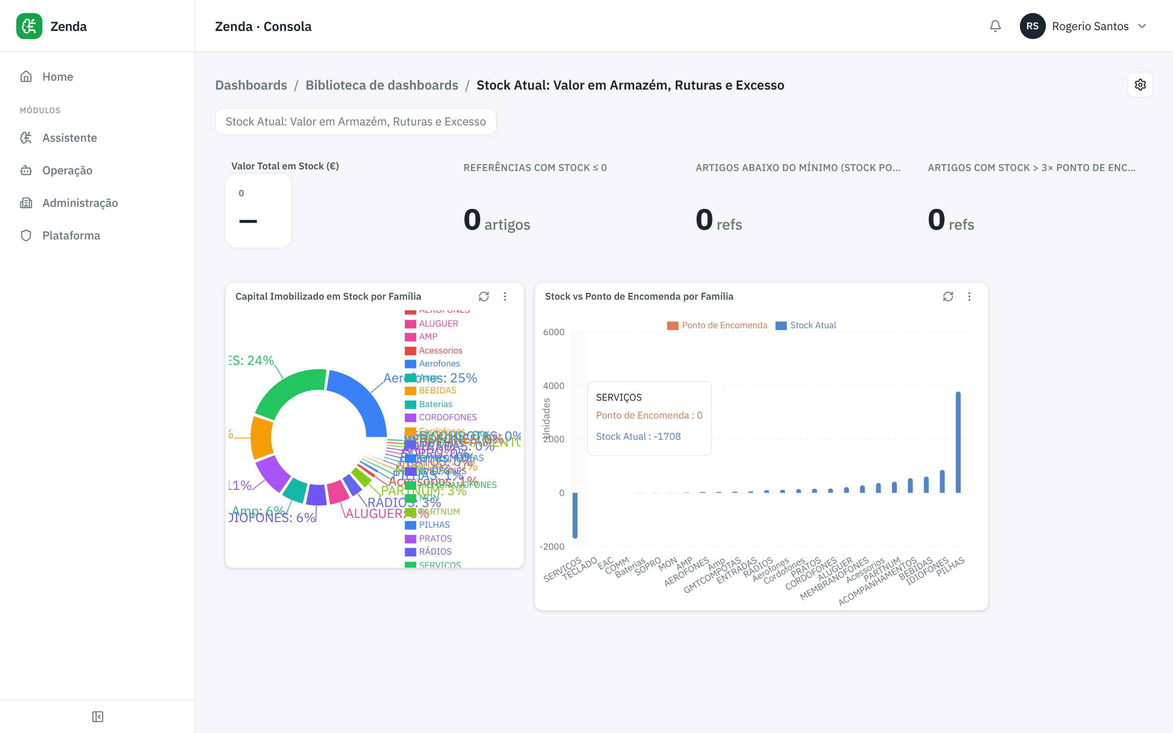Open the notifications bell
1173x733 pixels.
[995, 26]
